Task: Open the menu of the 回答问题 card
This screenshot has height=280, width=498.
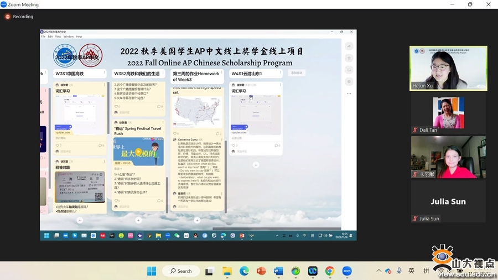Action: coord(104,162)
